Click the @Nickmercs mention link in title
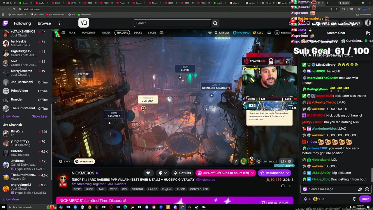 coord(205,180)
